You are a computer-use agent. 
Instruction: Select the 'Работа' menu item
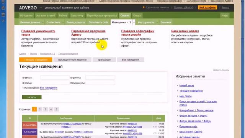(63, 16)
